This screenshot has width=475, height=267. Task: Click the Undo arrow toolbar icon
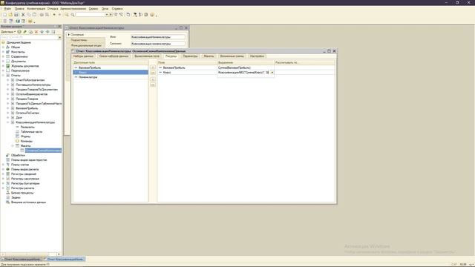point(54,15)
